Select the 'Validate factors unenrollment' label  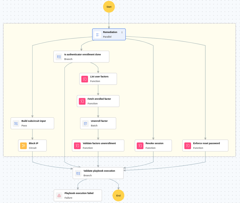[99, 143]
